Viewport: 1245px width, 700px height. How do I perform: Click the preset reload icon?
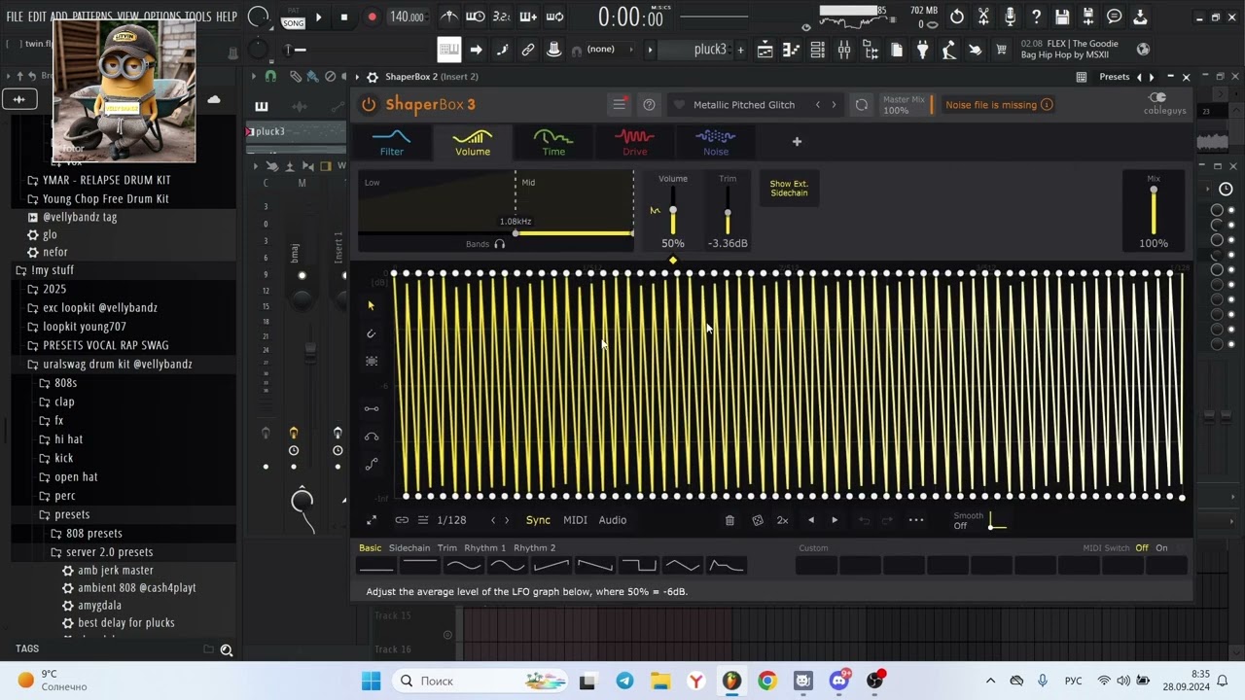pyautogui.click(x=862, y=105)
